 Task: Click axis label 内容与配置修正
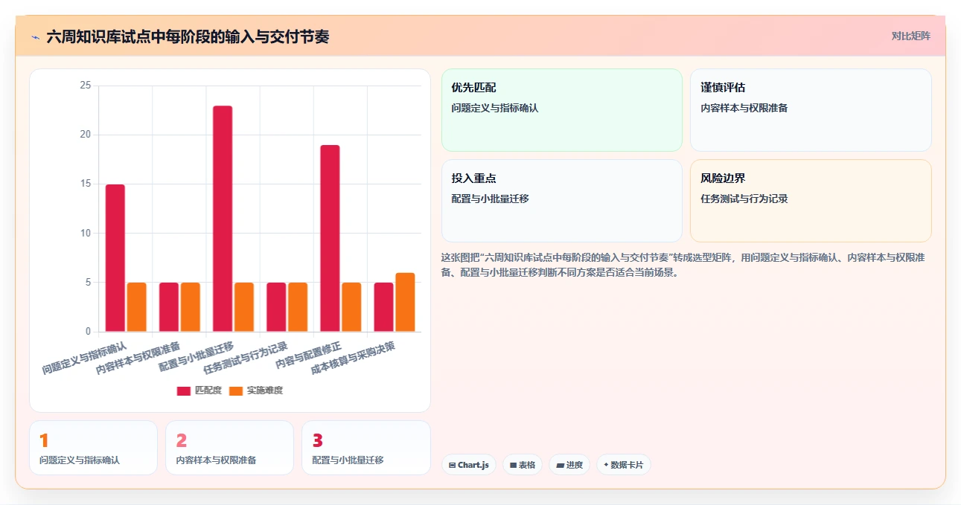pos(308,356)
